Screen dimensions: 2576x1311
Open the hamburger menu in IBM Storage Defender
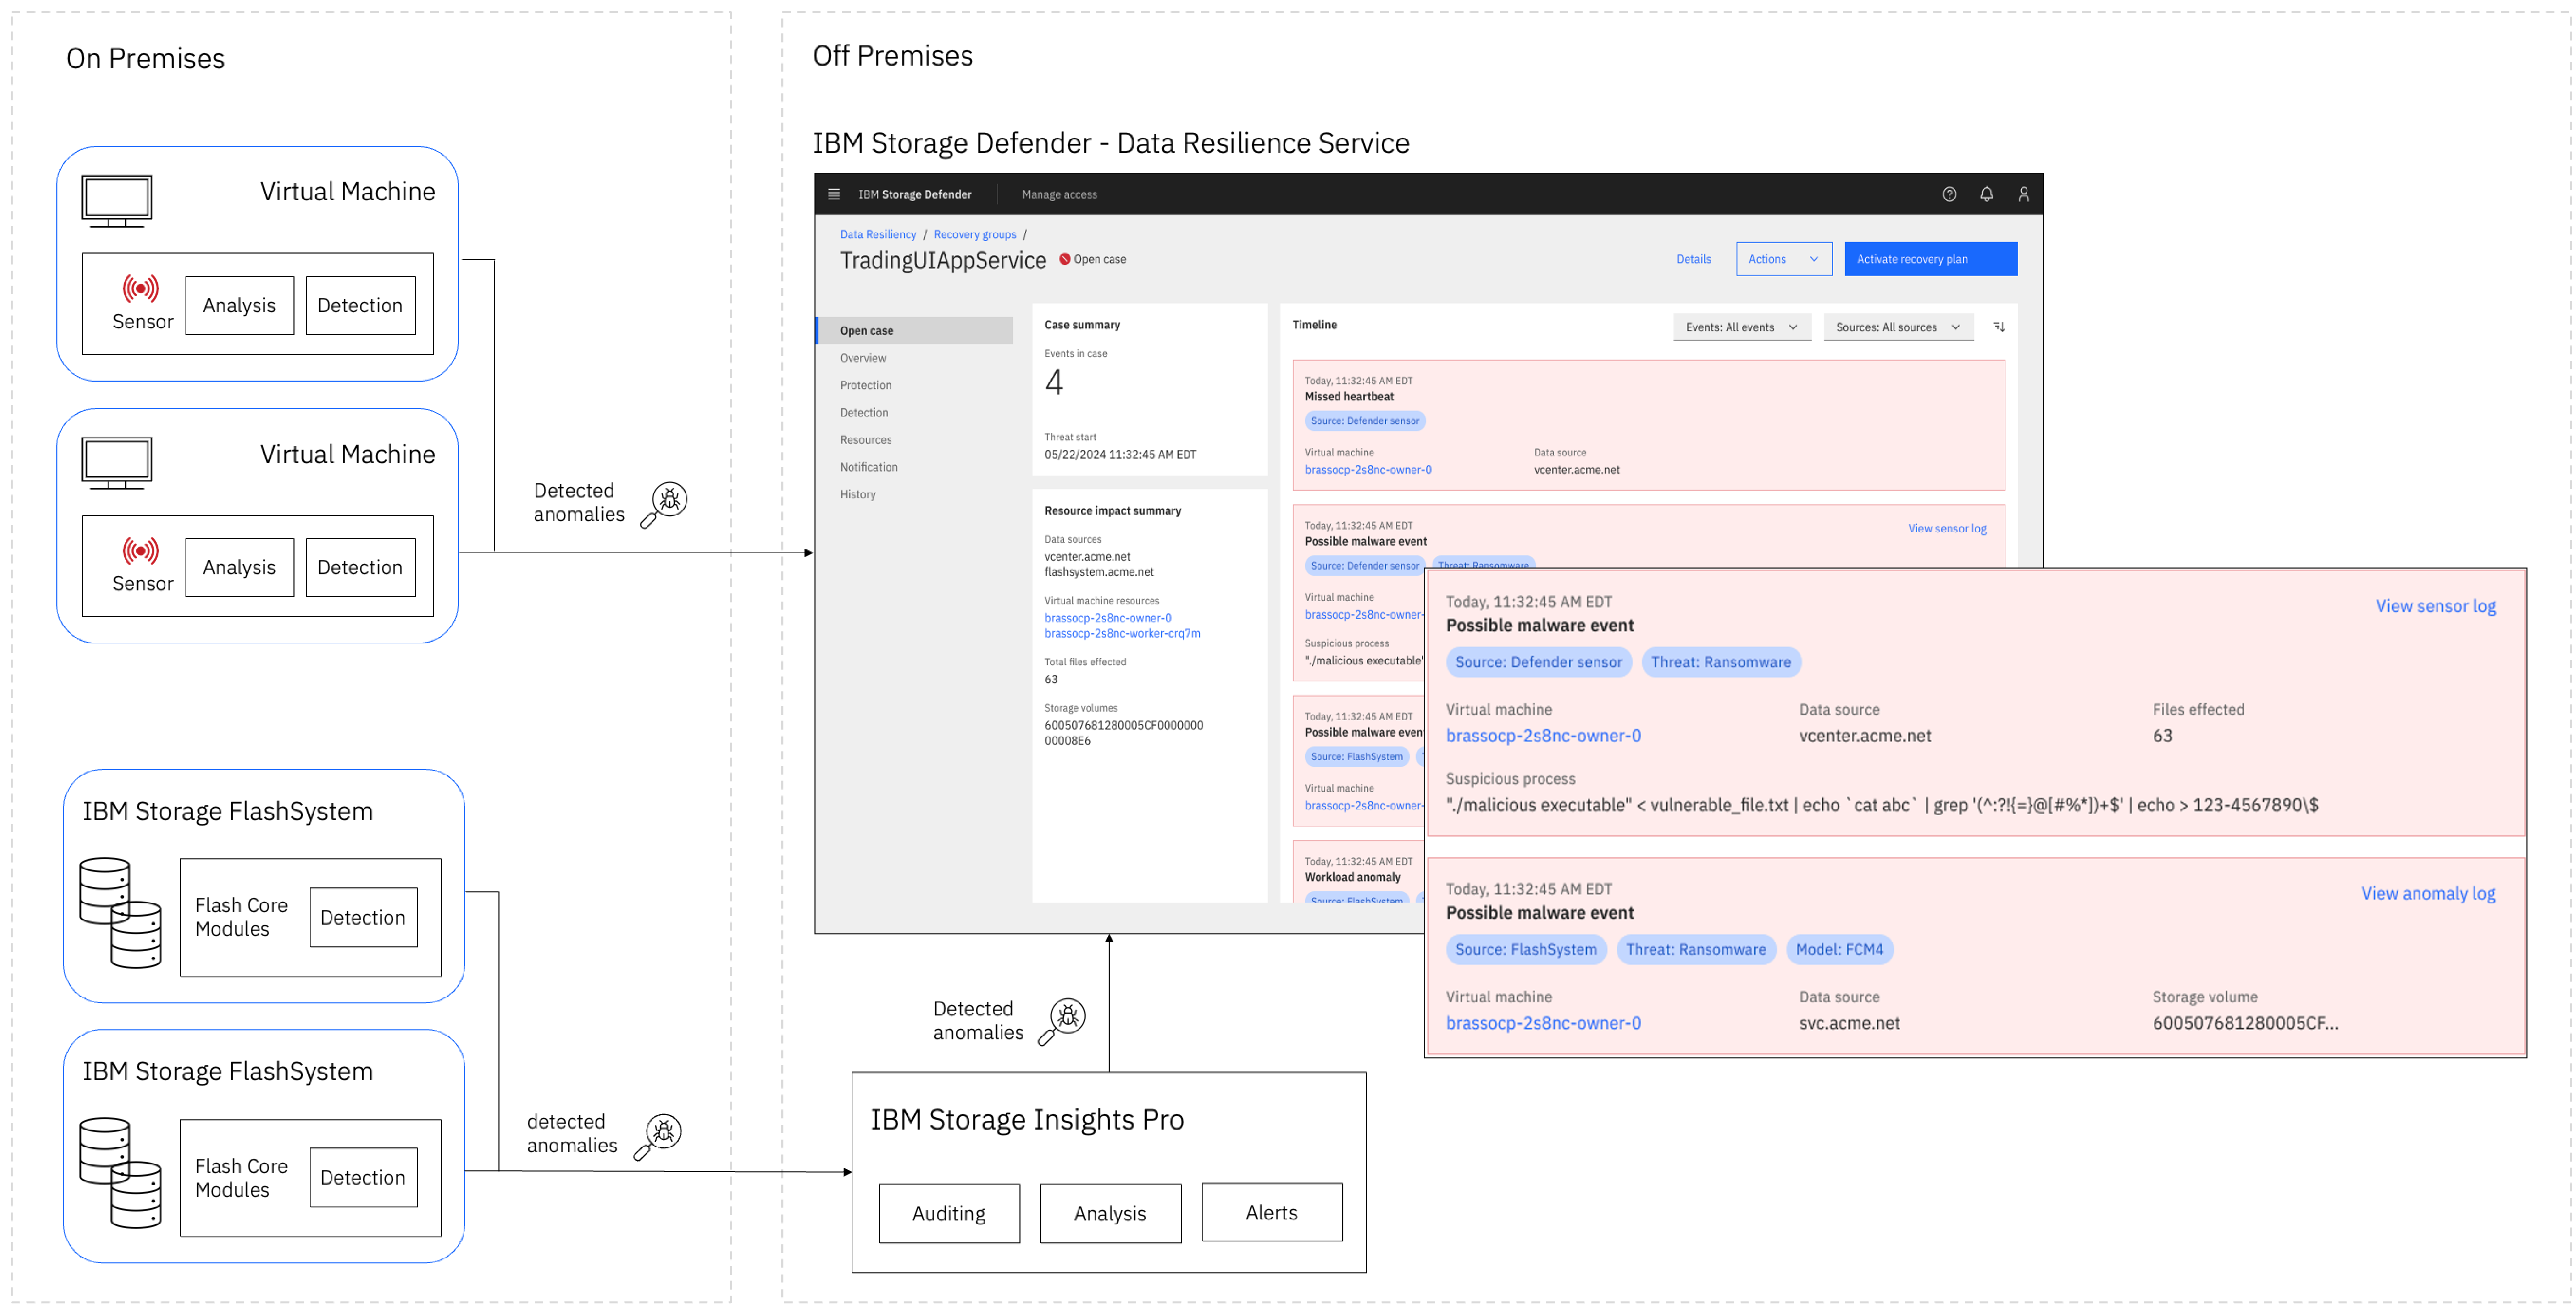click(834, 194)
